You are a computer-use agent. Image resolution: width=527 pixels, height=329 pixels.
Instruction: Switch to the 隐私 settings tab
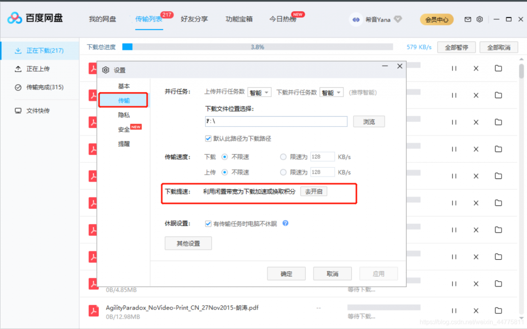click(123, 115)
